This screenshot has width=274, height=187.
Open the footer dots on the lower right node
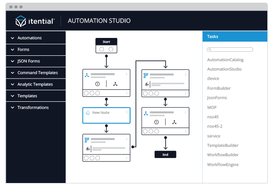click(x=185, y=131)
